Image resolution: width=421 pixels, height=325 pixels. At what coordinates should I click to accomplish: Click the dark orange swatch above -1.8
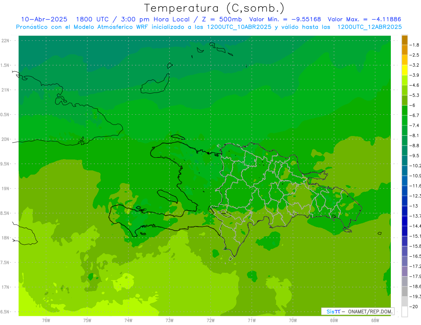click(x=405, y=40)
